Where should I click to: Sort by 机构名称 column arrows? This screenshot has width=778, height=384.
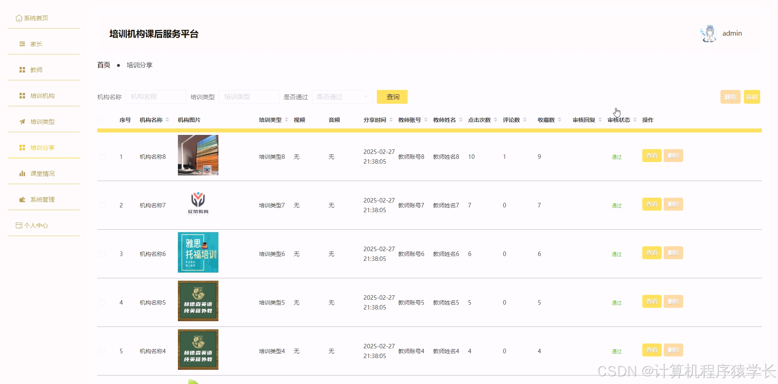tap(167, 120)
